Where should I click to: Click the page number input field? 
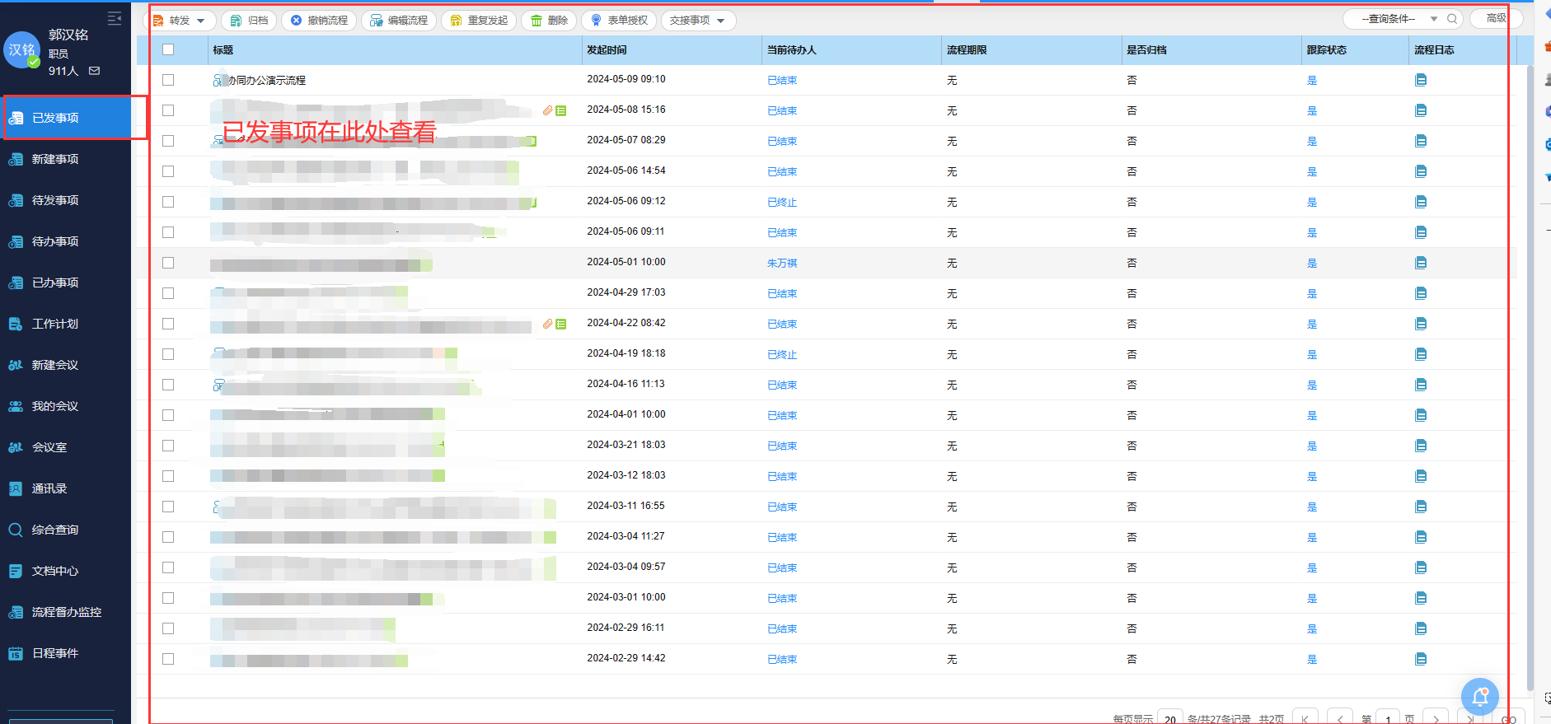tap(1388, 719)
